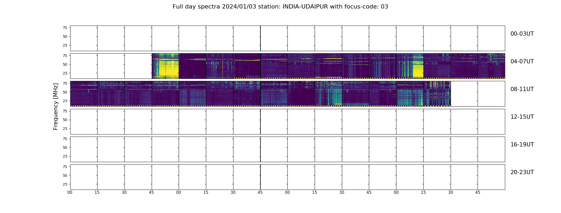Open the 06:45 spectrogram panel in 04-07UT row
Viewport: 561px width, 213px height.
click(x=383, y=66)
